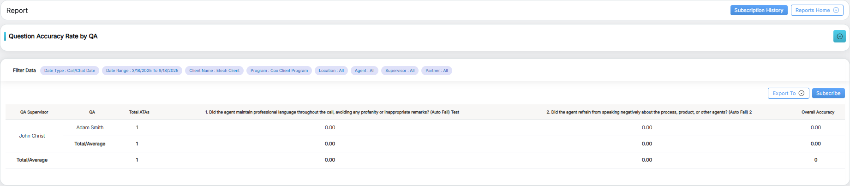Select the Supervisor All filter chip
Viewport: 850px width, 186px height.
(x=400, y=71)
